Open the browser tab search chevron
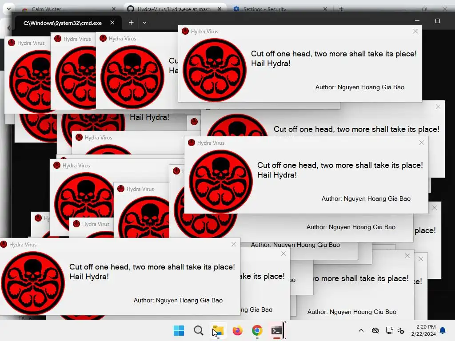The width and height of the screenshot is (455, 341). pos(9,9)
